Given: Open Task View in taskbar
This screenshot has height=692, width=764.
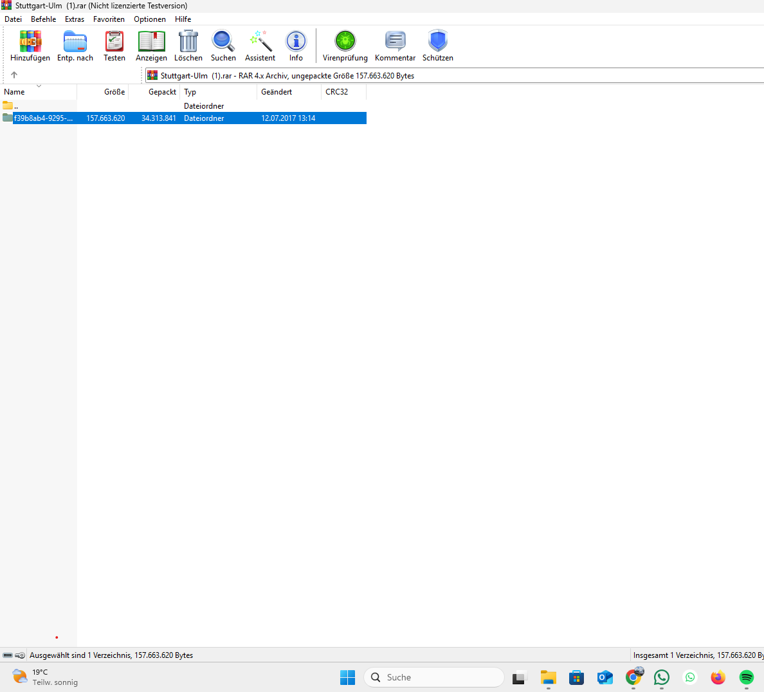Looking at the screenshot, I should point(520,677).
